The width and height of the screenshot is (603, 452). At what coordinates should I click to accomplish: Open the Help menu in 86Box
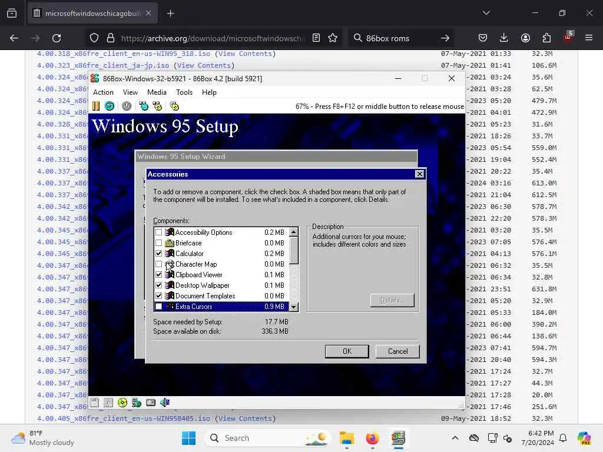coord(209,92)
